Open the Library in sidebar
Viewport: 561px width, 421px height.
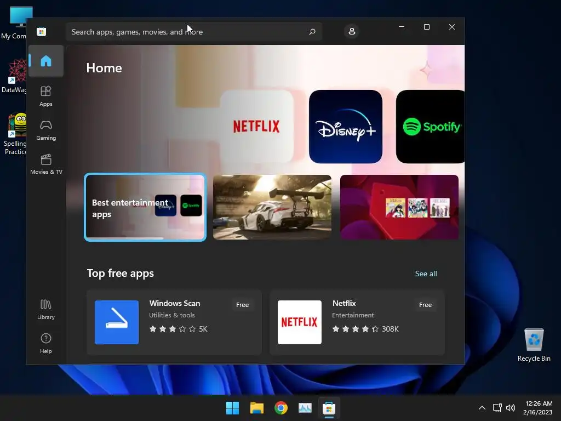[x=46, y=310]
